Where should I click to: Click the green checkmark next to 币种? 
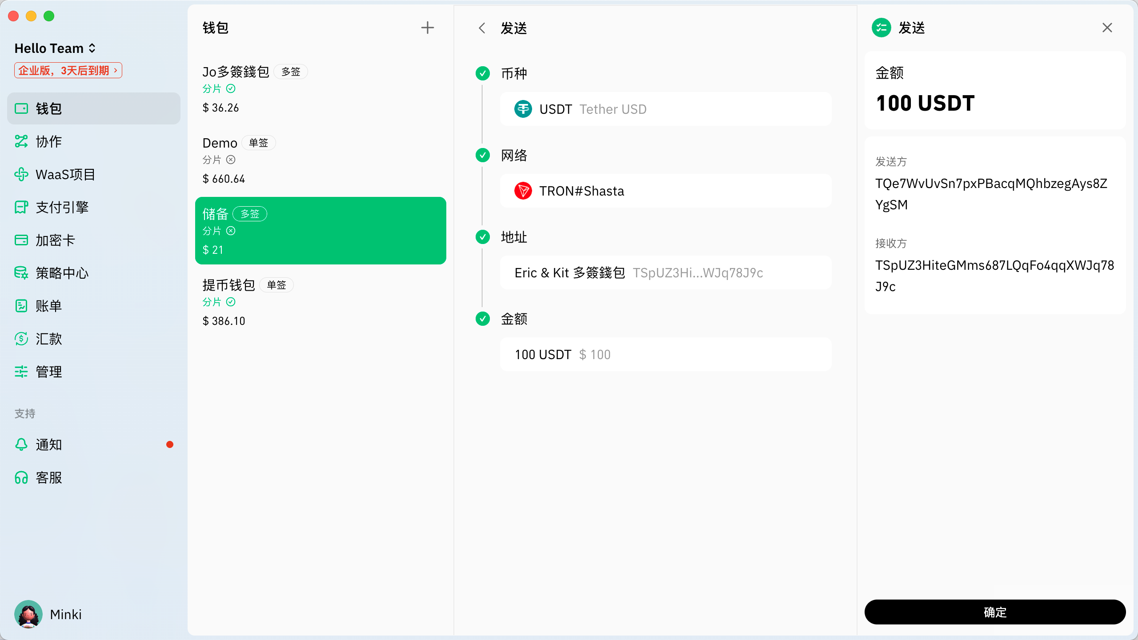pos(482,73)
